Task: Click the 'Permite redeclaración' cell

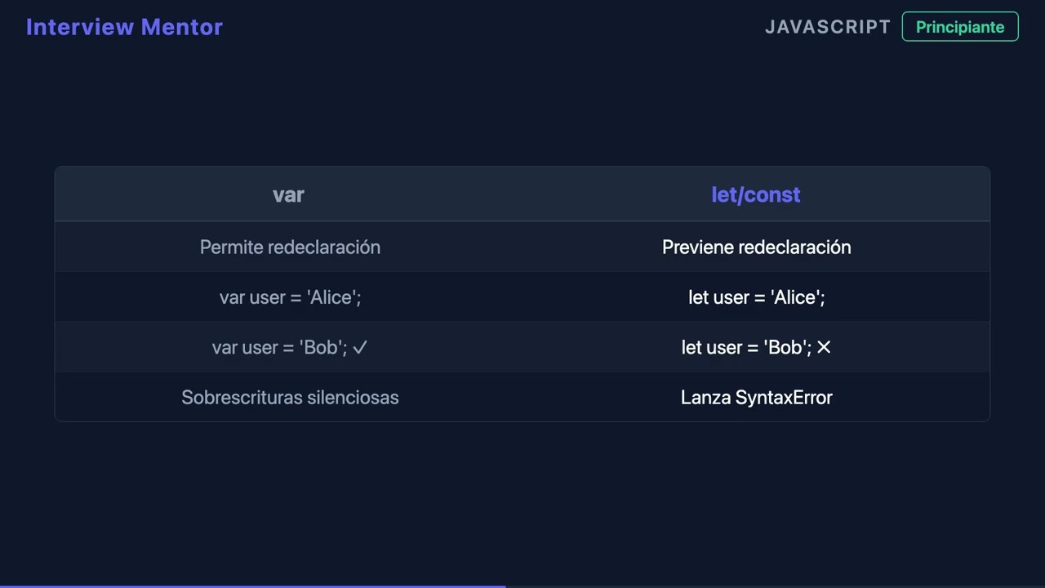Action: tap(290, 247)
